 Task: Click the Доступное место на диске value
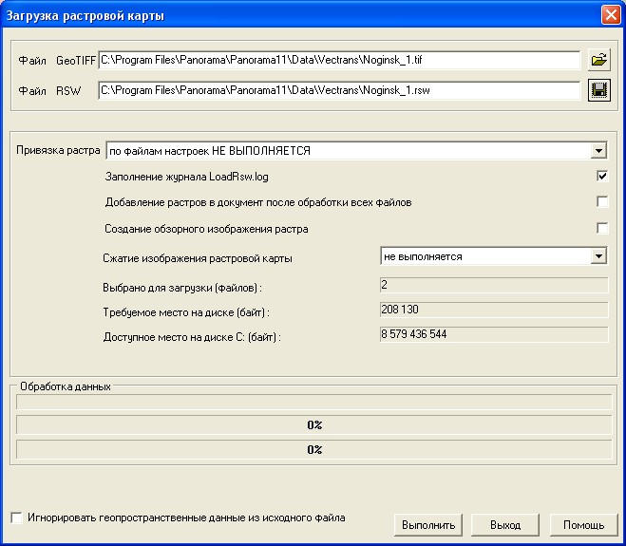[x=492, y=334]
